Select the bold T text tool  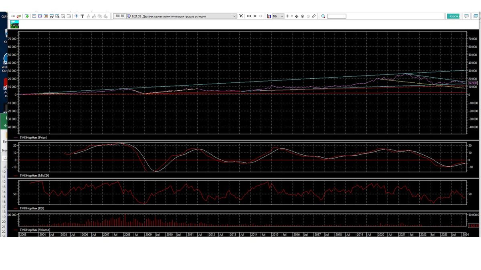[82, 16]
